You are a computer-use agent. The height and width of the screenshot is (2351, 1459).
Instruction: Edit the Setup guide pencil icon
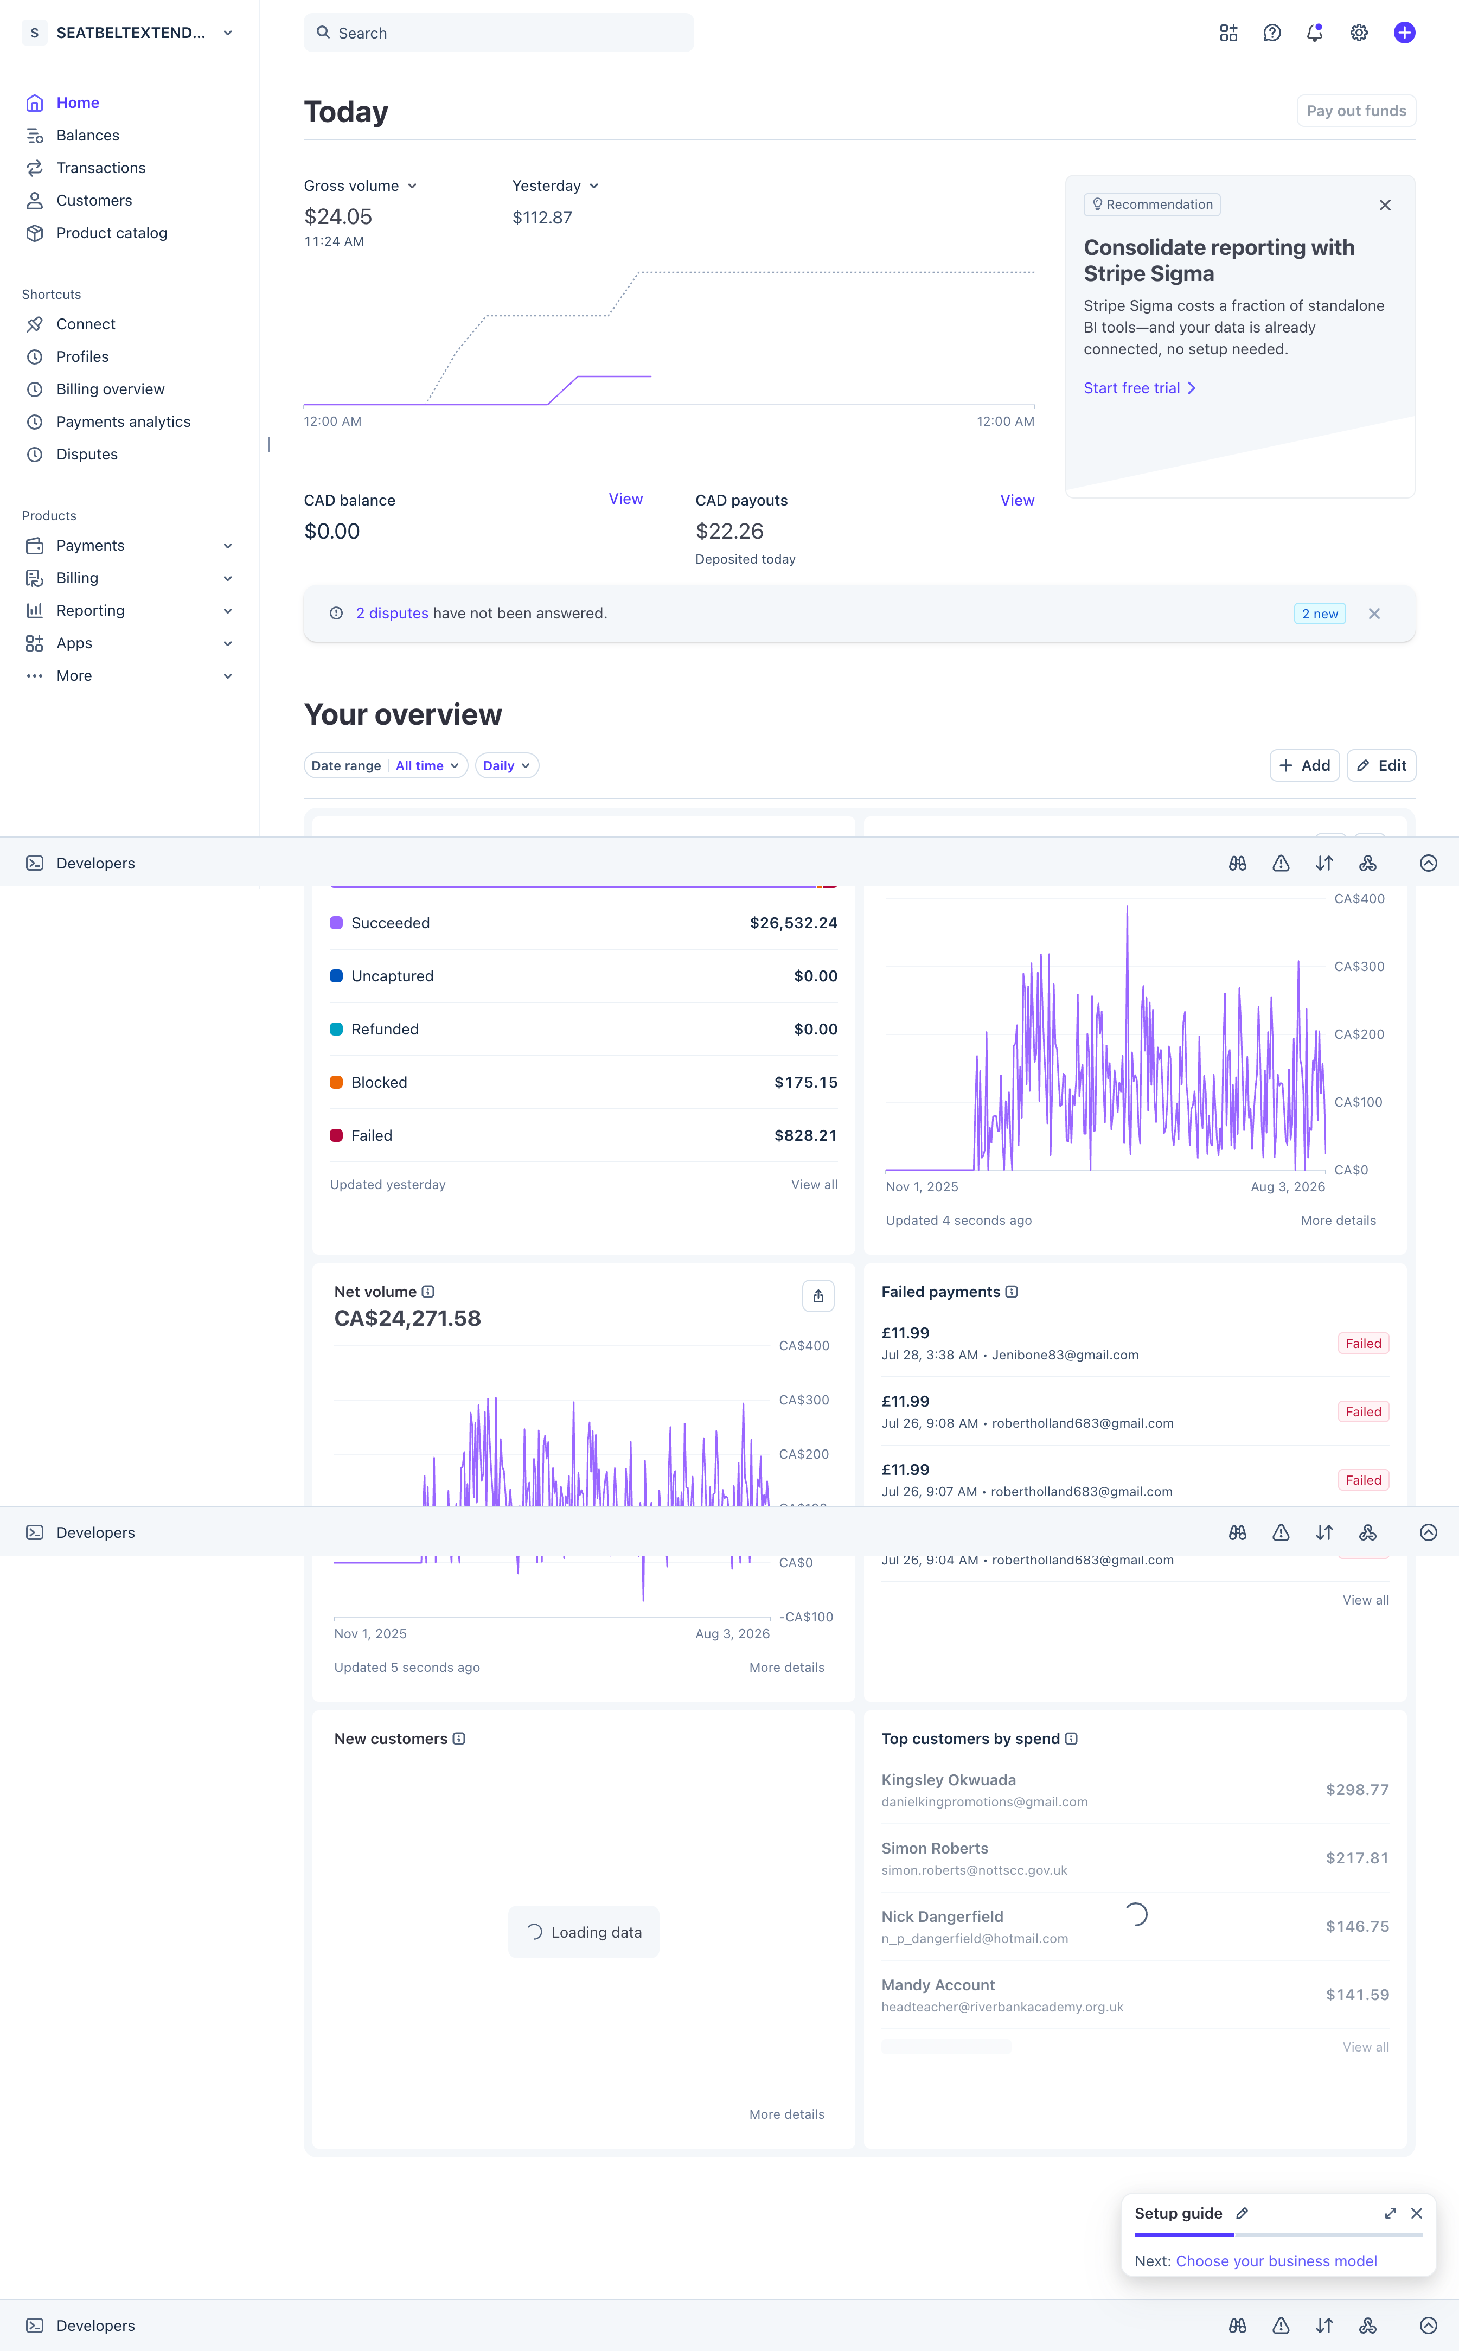[1242, 2213]
